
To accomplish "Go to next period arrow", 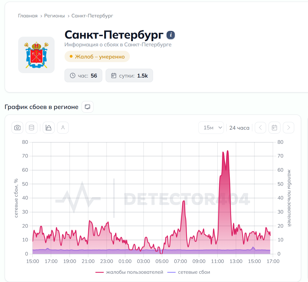I will 288,128.
